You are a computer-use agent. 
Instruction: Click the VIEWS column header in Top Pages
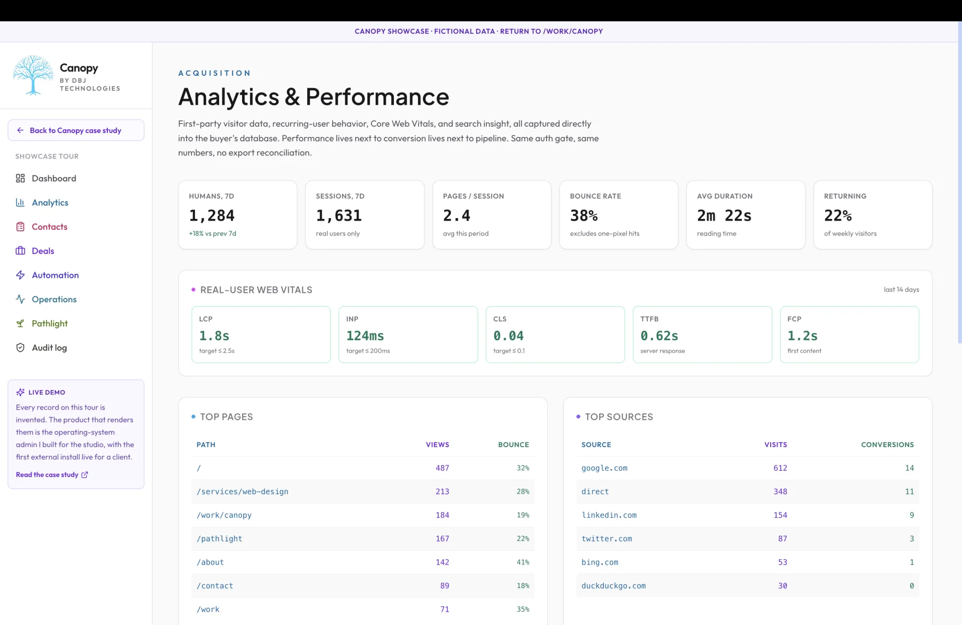(437, 444)
